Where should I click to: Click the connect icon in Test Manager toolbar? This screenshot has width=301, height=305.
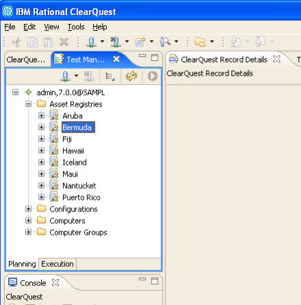65,76
